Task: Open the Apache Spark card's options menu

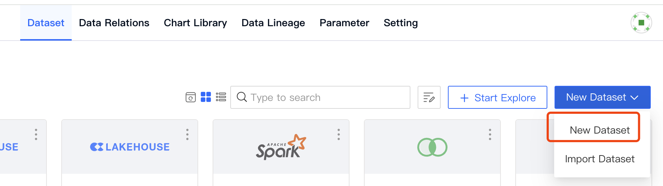Action: pyautogui.click(x=339, y=134)
